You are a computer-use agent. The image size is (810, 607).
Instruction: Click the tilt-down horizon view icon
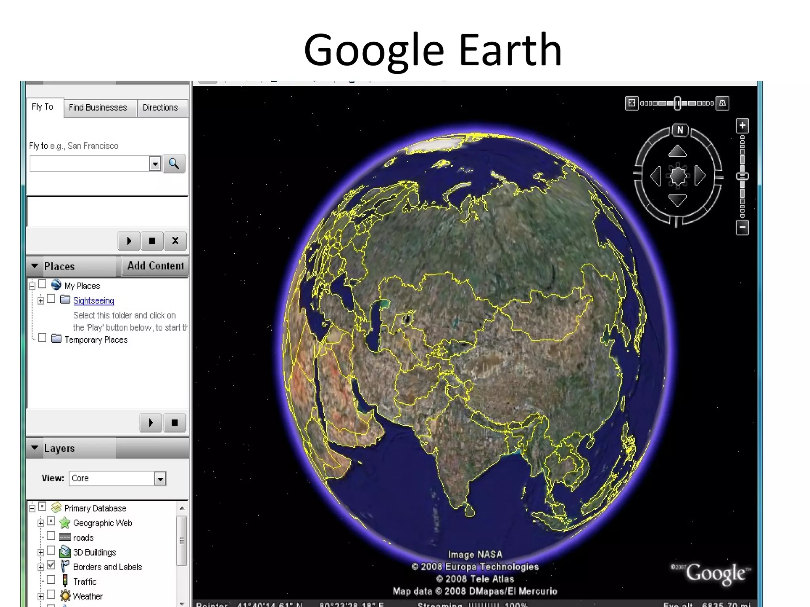coord(723,103)
